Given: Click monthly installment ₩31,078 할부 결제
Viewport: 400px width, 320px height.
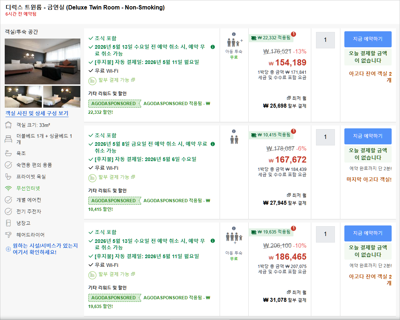Looking at the screenshot, I should point(285,300).
